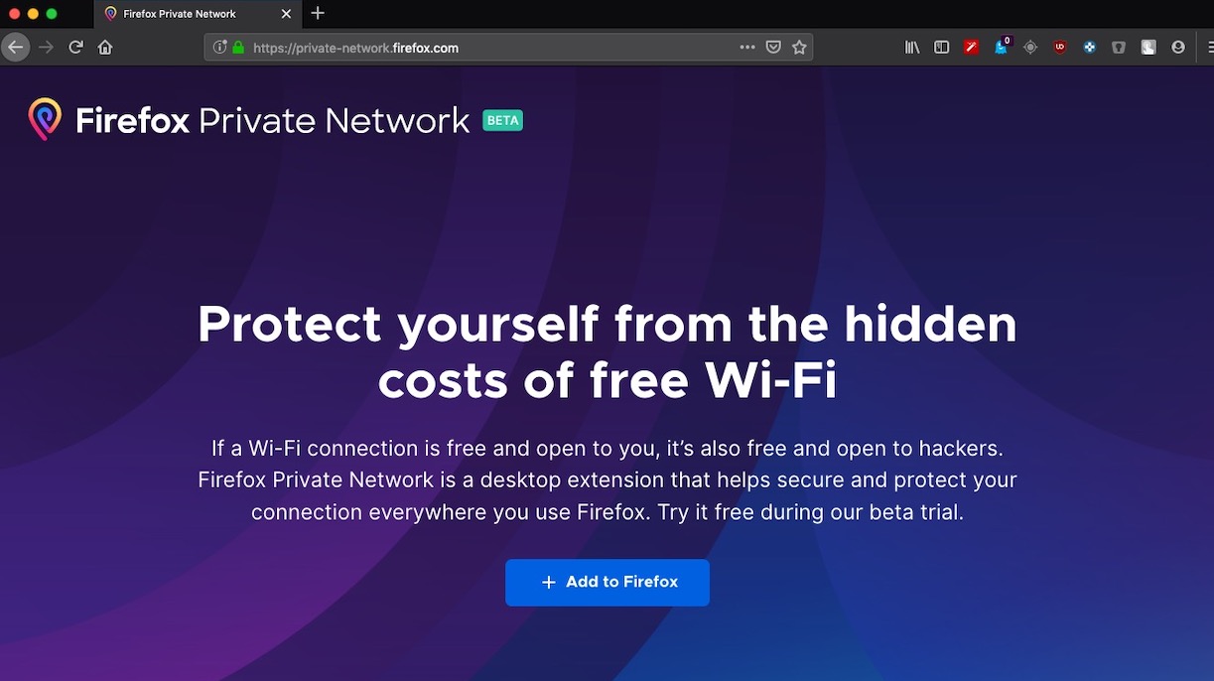The height and width of the screenshot is (681, 1214).
Task: Open the Library bookshelf icon
Action: (x=912, y=48)
